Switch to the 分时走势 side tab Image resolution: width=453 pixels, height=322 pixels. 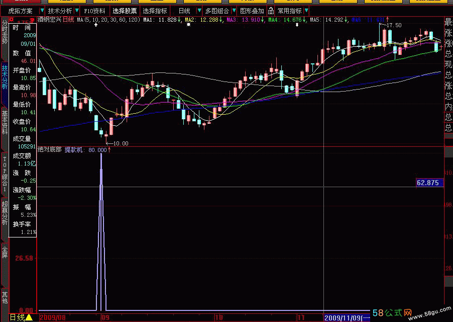click(5, 33)
